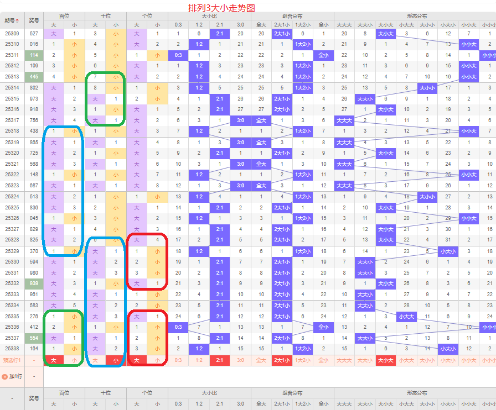Click 个位 group header above row 25309
This screenshot has height=410, width=496.
point(147,16)
